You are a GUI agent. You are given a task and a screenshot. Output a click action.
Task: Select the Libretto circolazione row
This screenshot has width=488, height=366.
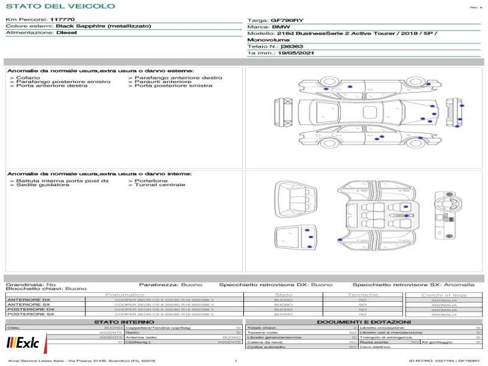pyautogui.click(x=420, y=328)
